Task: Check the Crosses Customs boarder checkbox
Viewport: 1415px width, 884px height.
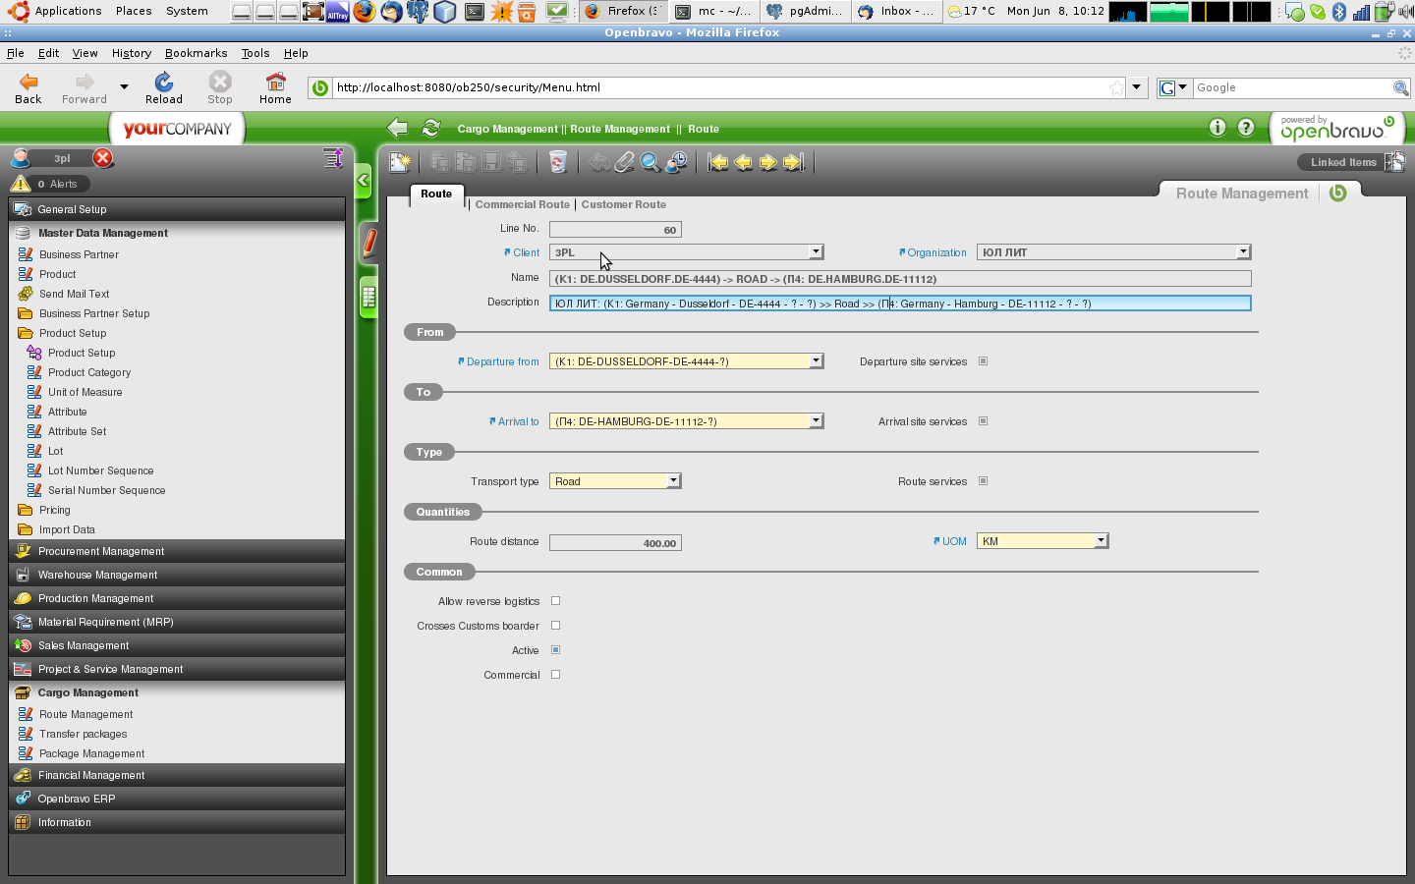Action: tap(556, 626)
